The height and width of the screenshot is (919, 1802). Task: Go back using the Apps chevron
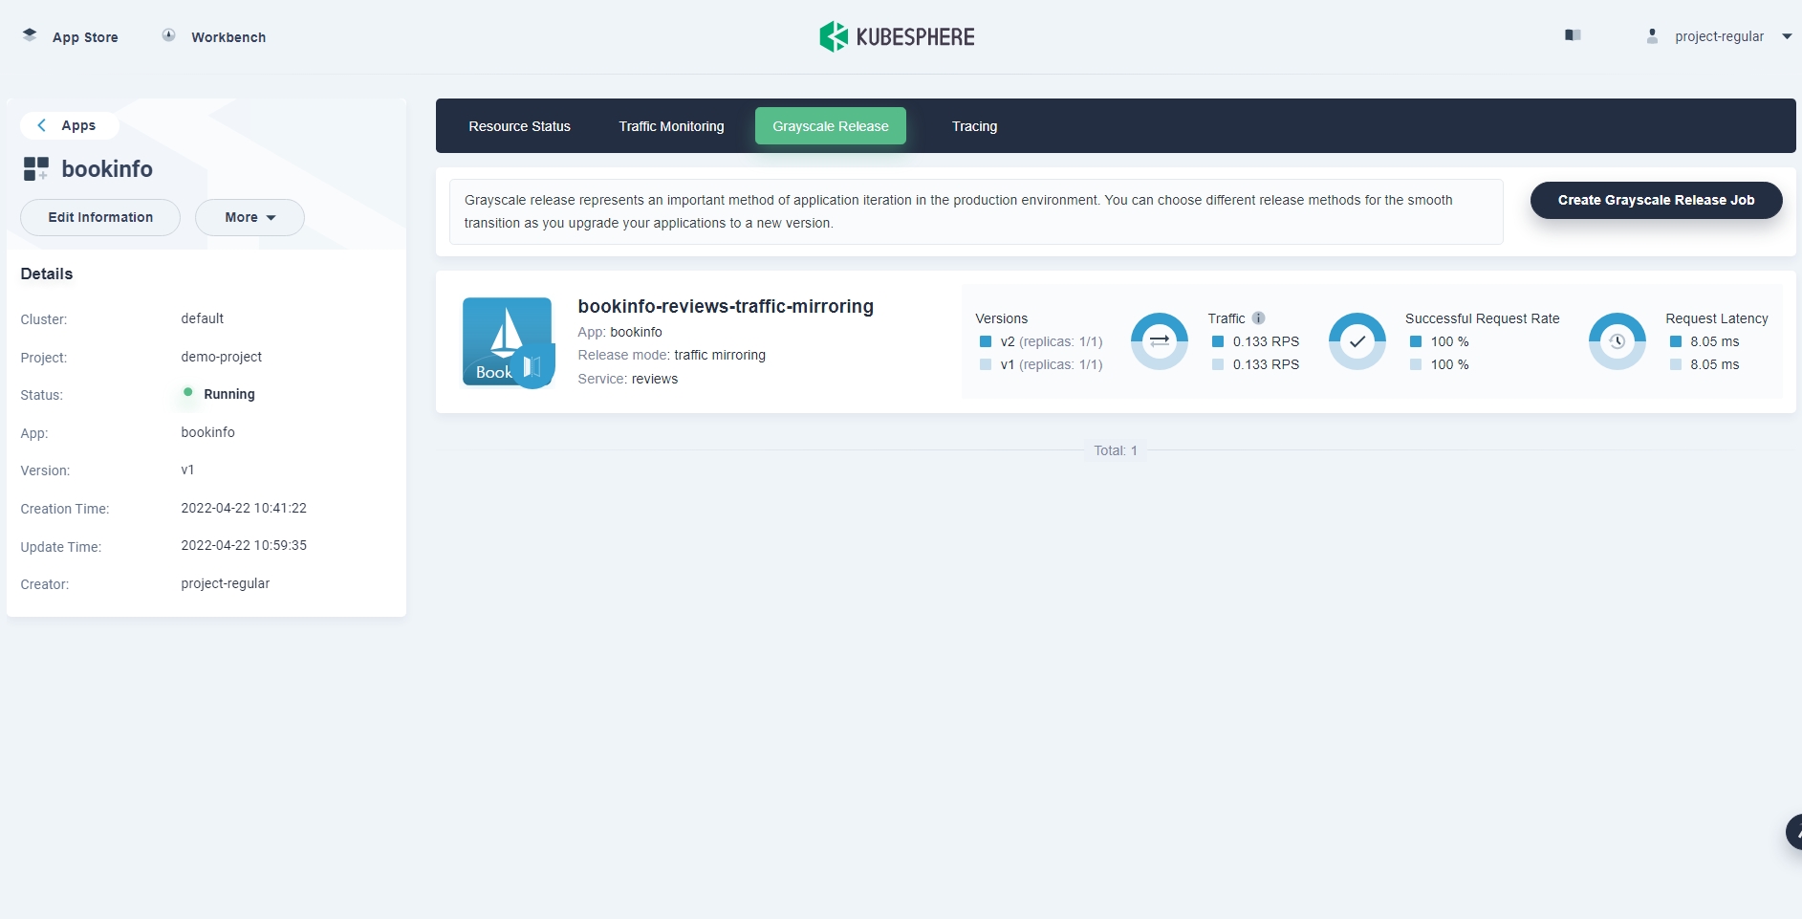click(42, 125)
